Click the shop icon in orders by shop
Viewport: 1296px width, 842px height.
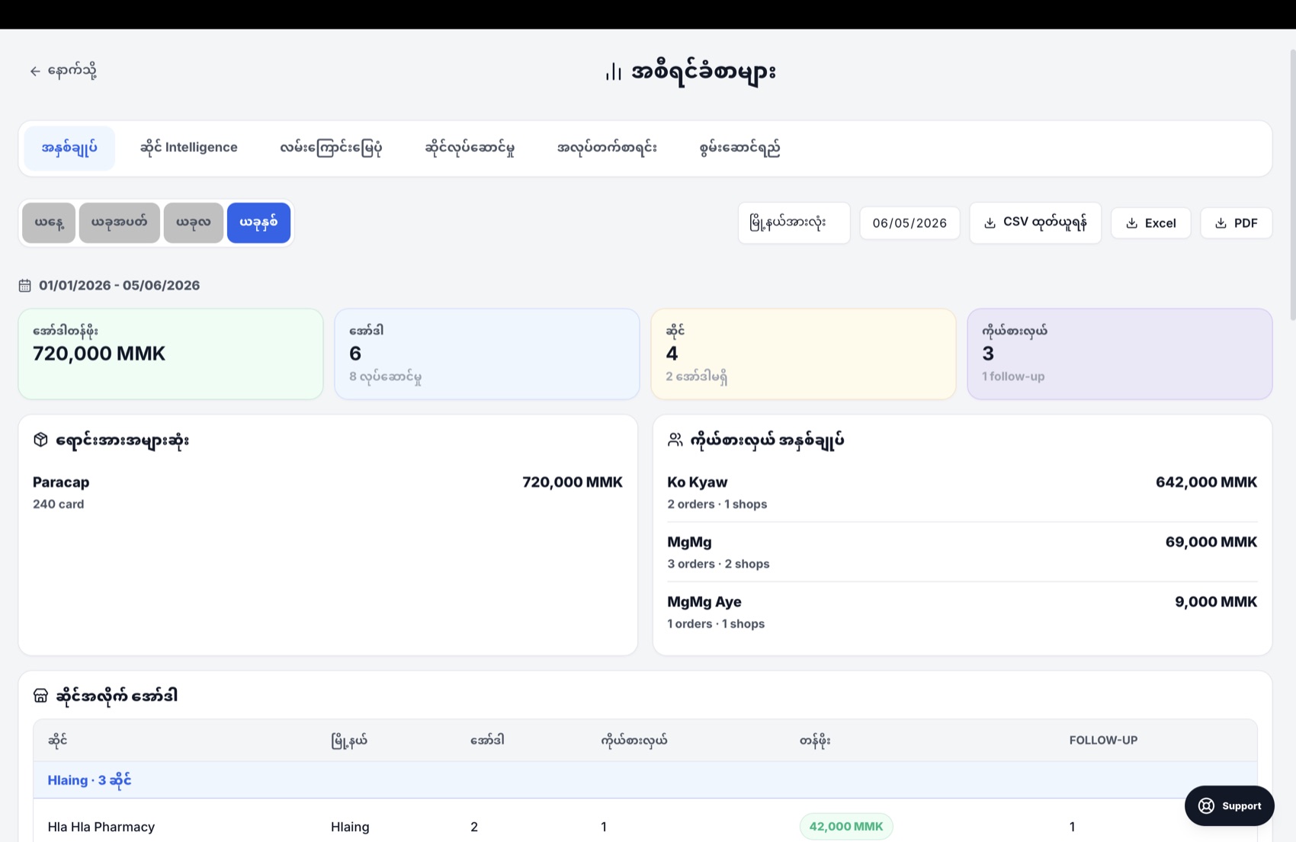click(x=41, y=696)
